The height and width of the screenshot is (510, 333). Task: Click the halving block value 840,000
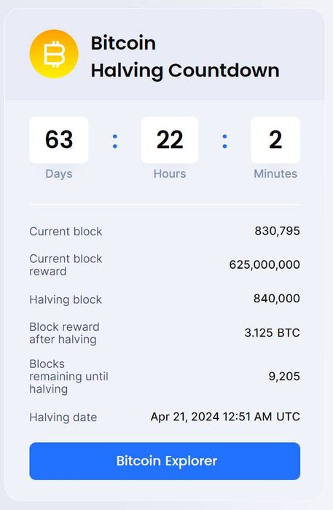point(277,298)
